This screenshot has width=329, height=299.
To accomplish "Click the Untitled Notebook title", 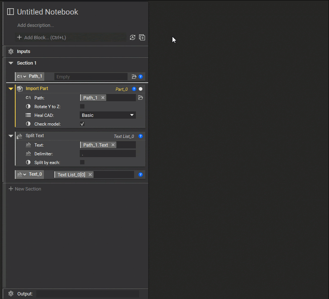I will 47,12.
